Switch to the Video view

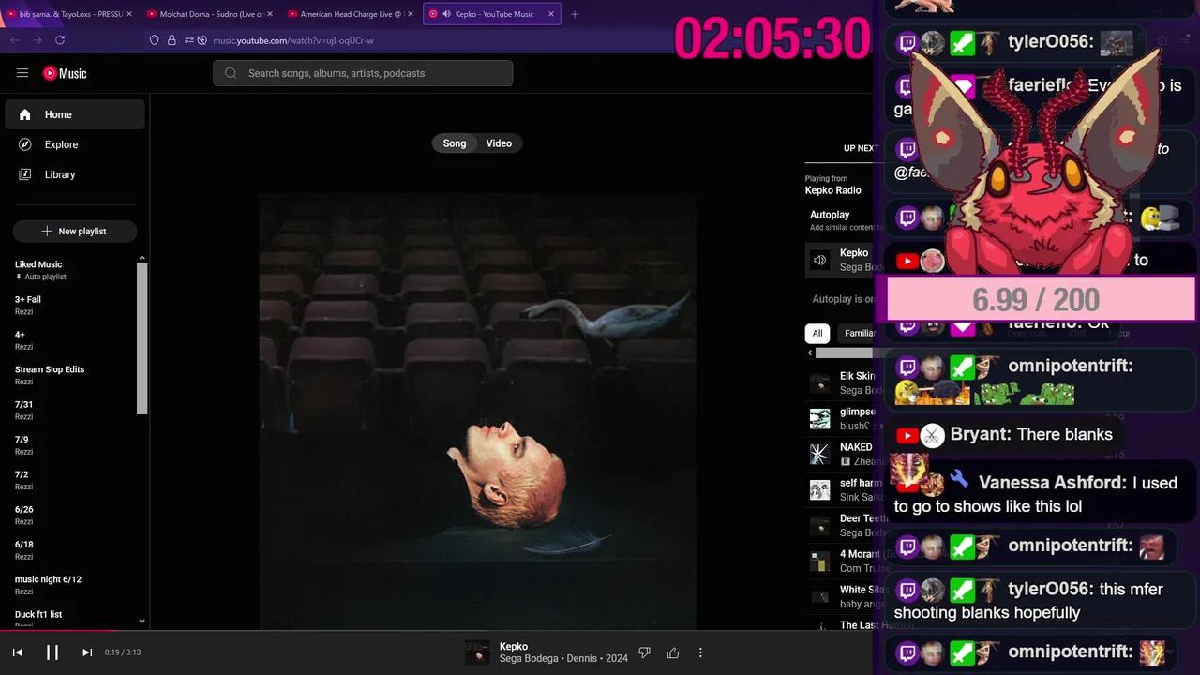[x=499, y=143]
